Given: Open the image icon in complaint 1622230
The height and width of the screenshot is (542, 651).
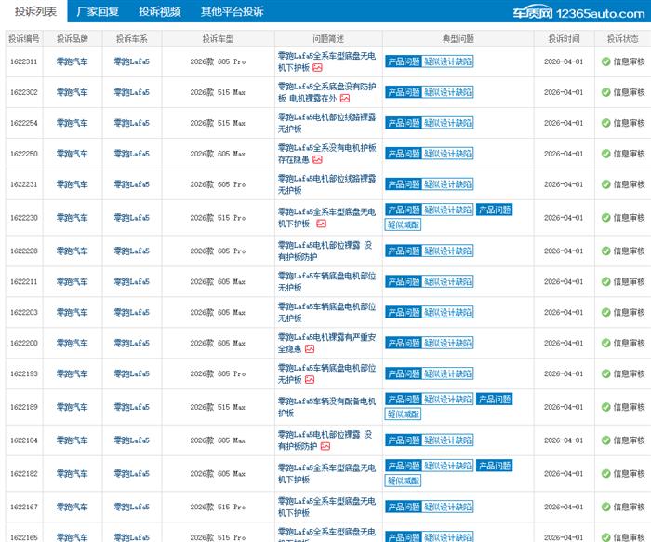Looking at the screenshot, I should click(x=321, y=224).
